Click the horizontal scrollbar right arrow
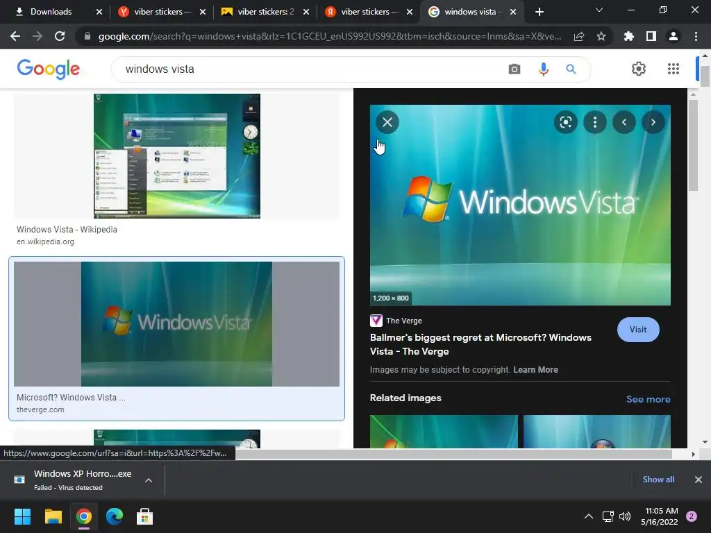The width and height of the screenshot is (711, 533). (x=693, y=454)
